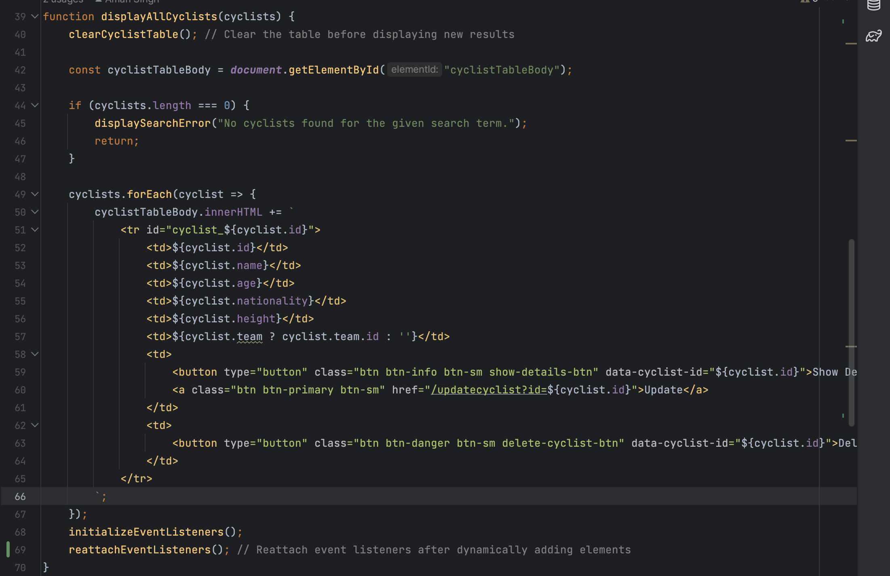Jump to the warning stripe mark beside line 58
The height and width of the screenshot is (576, 890).
[x=851, y=346]
